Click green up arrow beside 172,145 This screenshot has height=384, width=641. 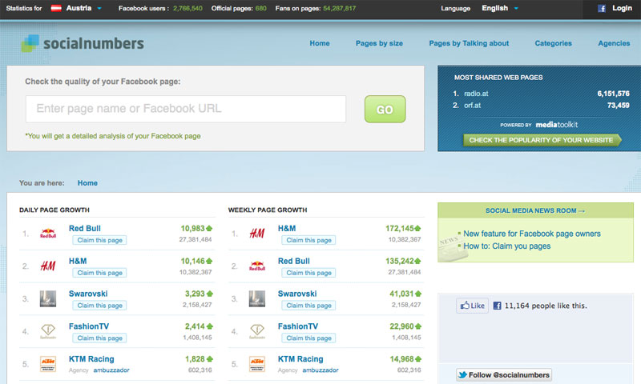pyautogui.click(x=417, y=229)
